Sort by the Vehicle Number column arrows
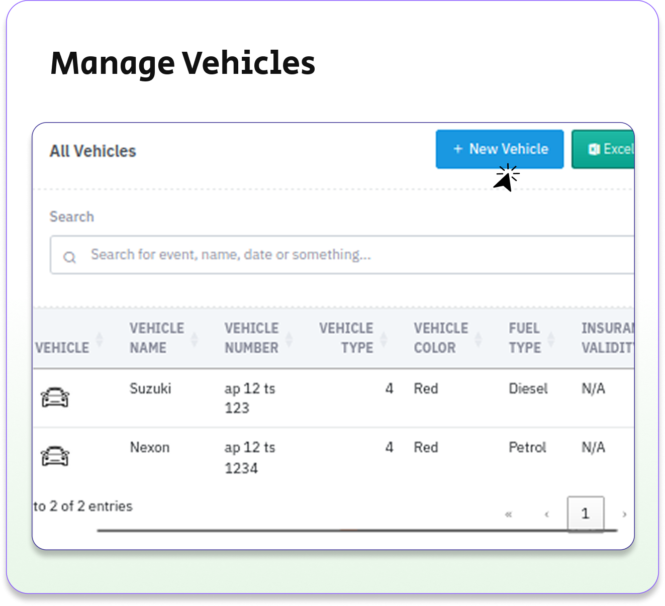The image size is (665, 606). 289,339
